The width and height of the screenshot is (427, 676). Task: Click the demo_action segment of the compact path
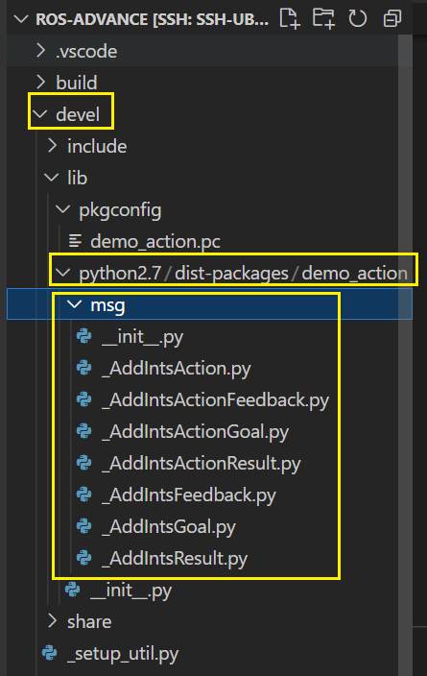coord(354,274)
